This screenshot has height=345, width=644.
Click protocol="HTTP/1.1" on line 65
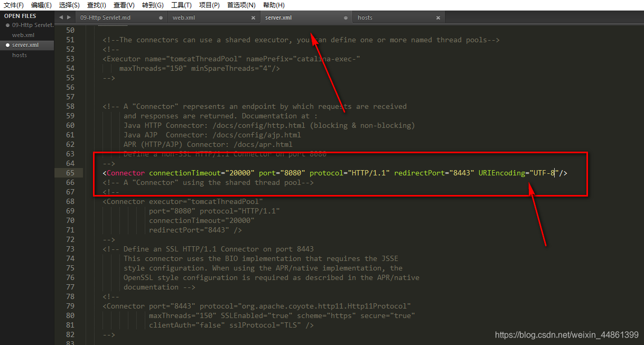click(x=350, y=173)
